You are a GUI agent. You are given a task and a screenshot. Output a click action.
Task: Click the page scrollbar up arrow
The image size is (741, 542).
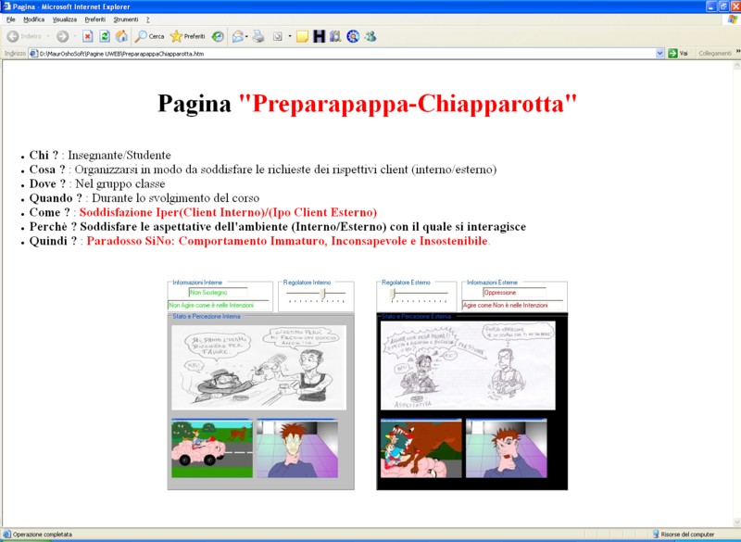click(x=737, y=65)
